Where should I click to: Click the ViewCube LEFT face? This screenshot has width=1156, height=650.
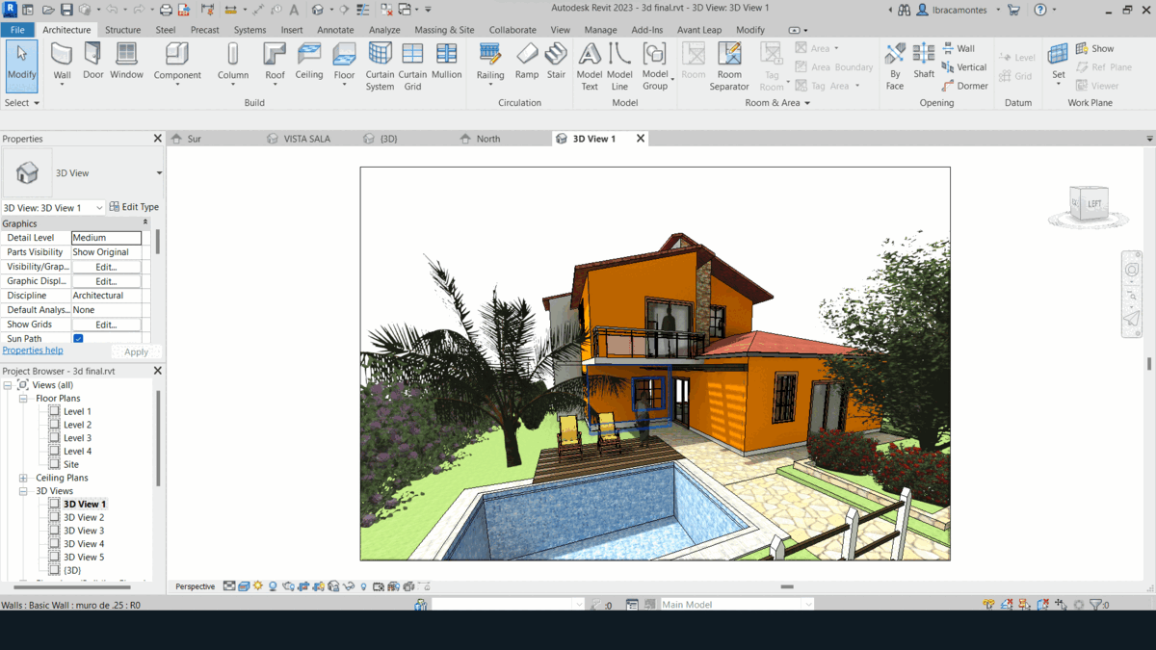pyautogui.click(x=1094, y=204)
